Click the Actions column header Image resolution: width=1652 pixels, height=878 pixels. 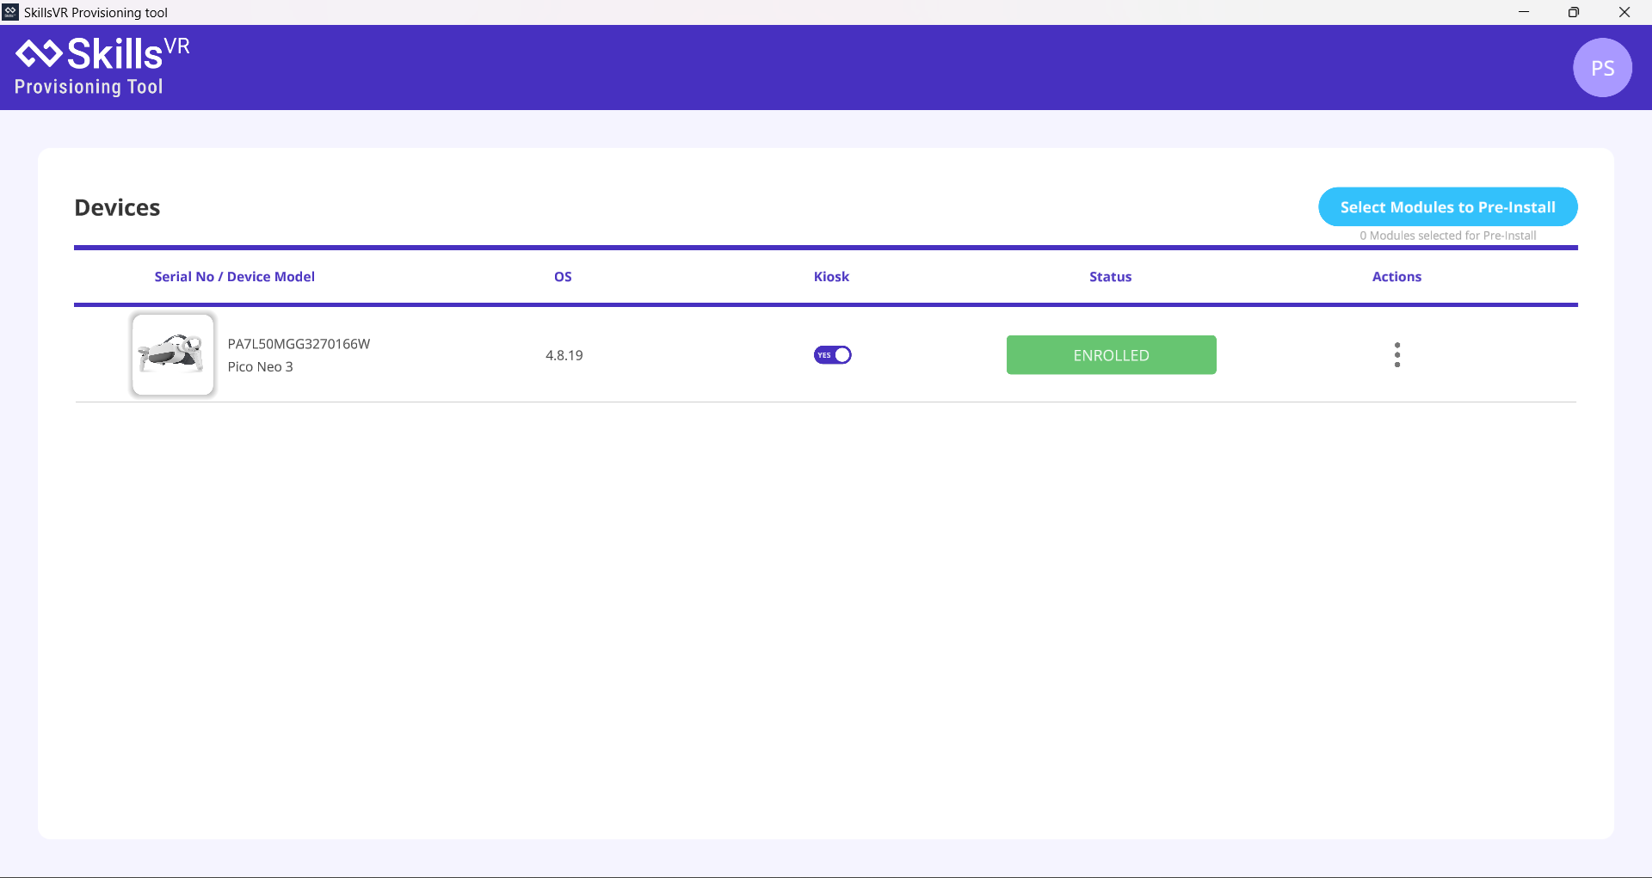pos(1397,276)
